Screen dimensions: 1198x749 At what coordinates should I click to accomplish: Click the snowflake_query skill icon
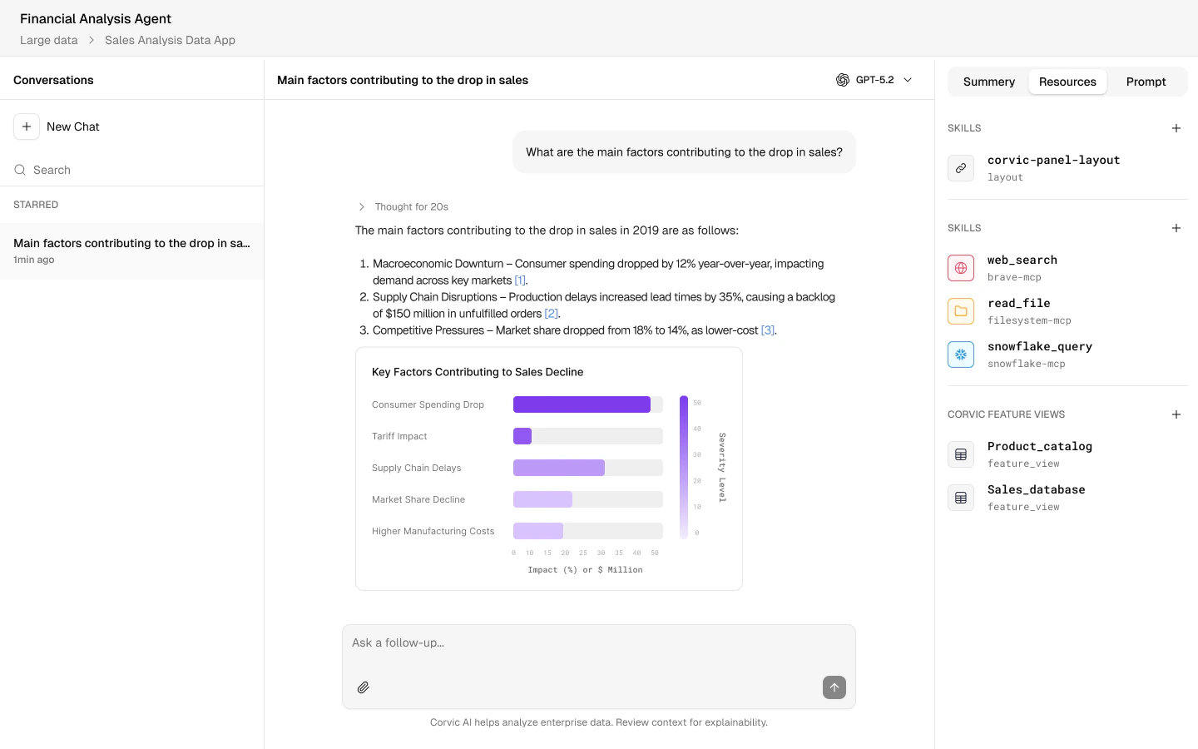pyautogui.click(x=961, y=355)
